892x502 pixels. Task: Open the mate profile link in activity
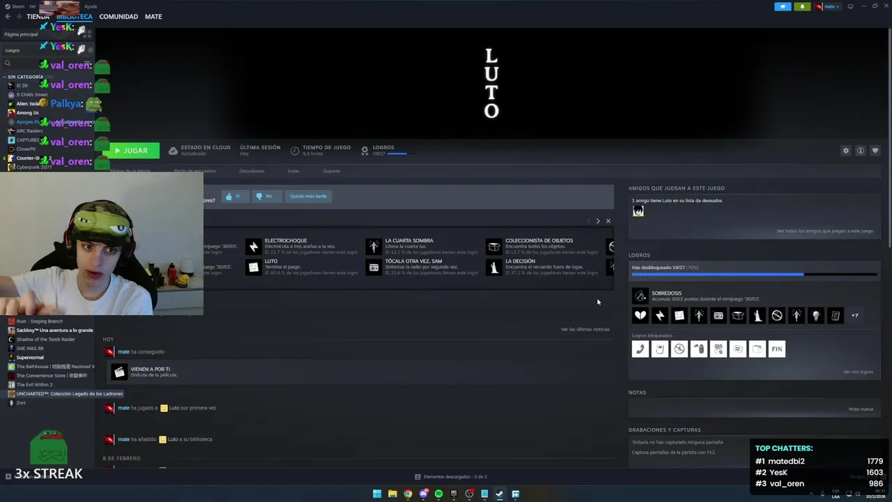click(x=123, y=352)
